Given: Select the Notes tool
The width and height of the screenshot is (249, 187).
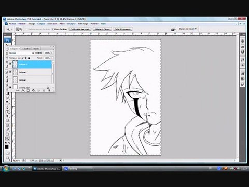Looking at the screenshot, I should [x=7, y=125].
